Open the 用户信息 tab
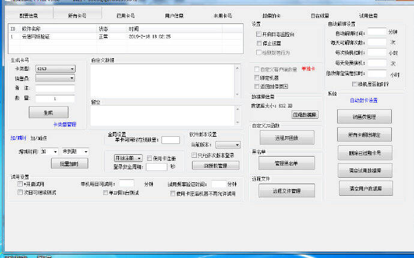The image size is (414, 258). click(x=174, y=15)
